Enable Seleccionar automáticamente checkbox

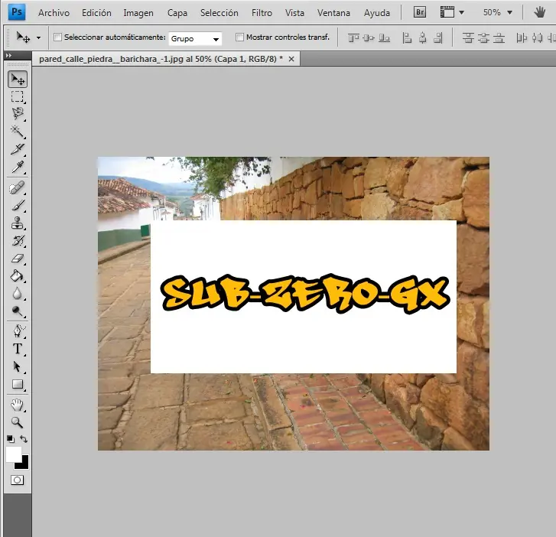58,37
